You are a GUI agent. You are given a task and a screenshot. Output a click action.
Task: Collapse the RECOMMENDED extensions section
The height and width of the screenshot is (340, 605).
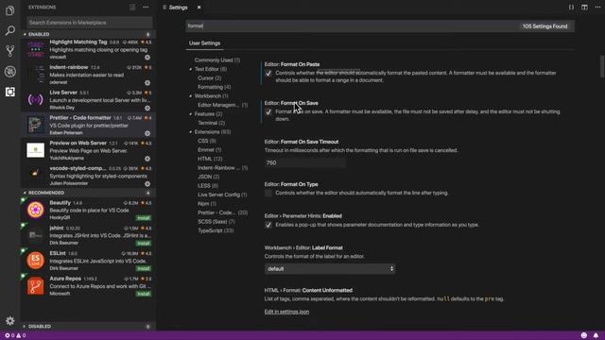pos(88,193)
